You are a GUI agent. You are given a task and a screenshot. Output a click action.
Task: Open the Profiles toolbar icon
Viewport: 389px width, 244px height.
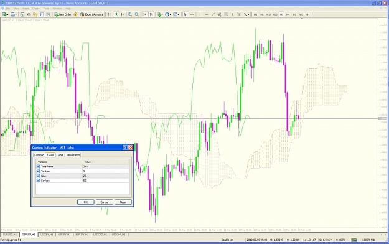(14, 15)
